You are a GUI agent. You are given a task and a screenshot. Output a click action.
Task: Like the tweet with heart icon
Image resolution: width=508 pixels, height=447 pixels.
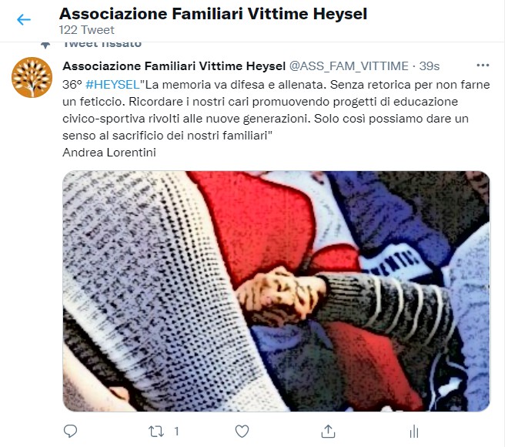242,431
